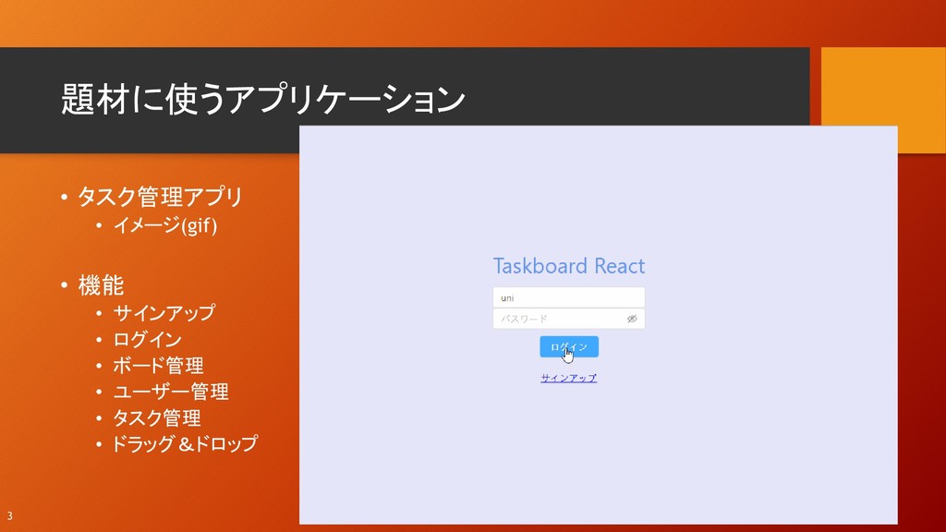Click the username field containing 'uni'

pos(568,297)
